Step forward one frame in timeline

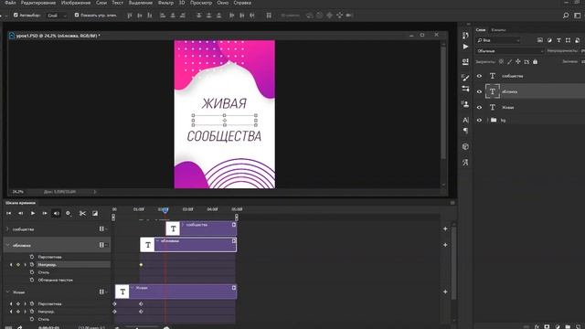tap(45, 213)
